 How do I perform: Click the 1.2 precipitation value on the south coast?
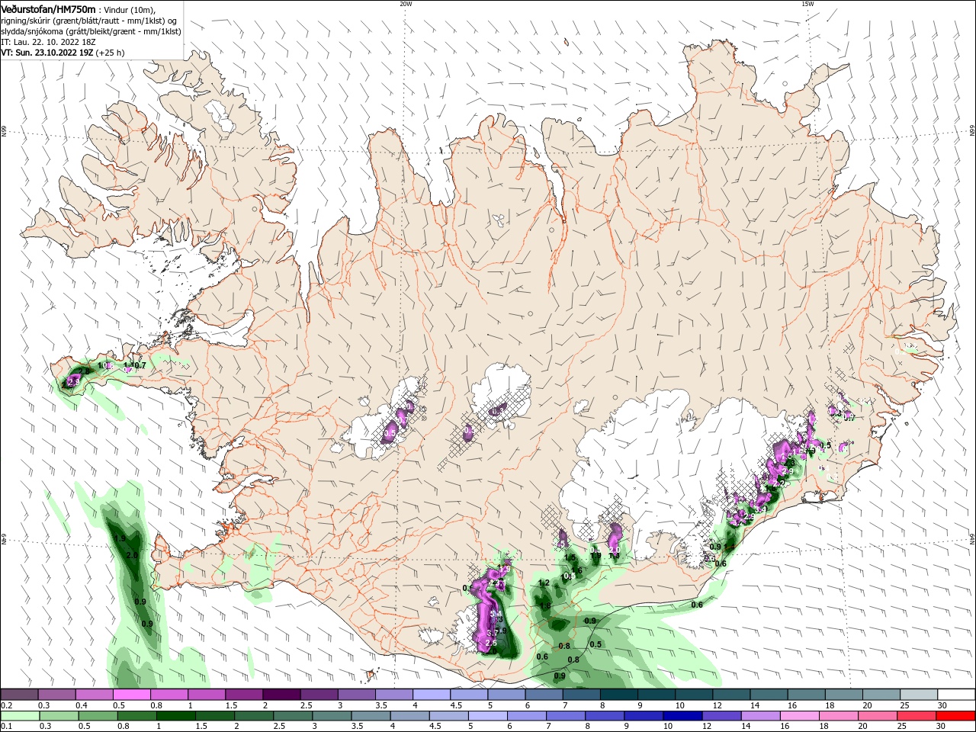point(544,583)
